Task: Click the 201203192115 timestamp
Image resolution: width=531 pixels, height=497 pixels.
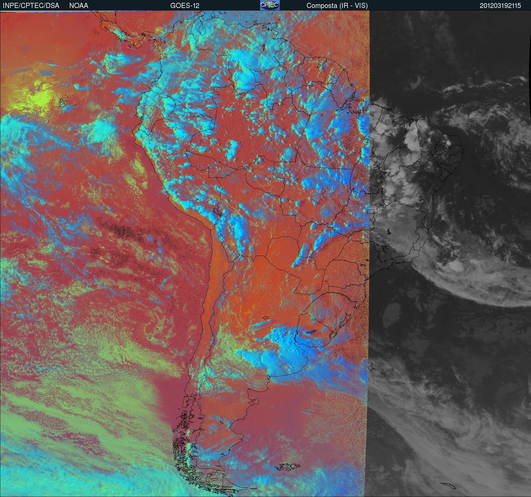Action: tap(500, 6)
